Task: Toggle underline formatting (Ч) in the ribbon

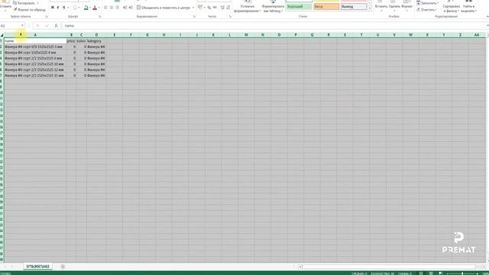Action: pos(63,8)
